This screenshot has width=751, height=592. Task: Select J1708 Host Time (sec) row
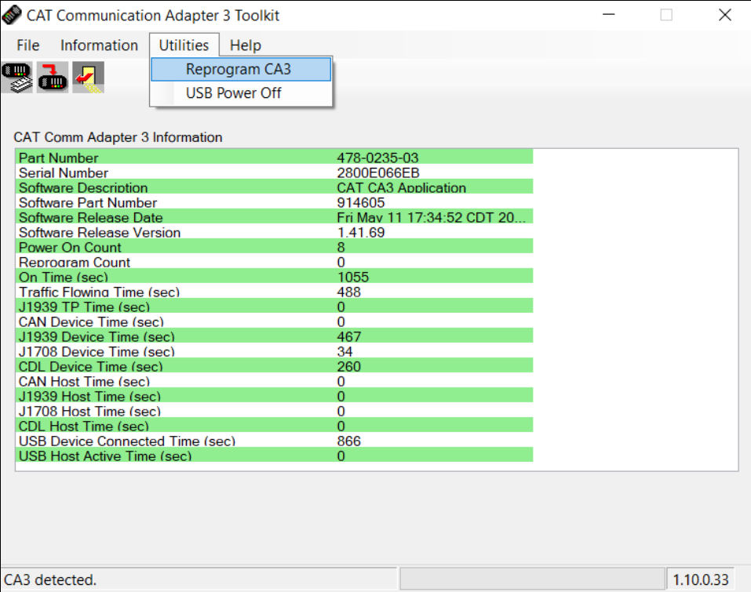click(275, 410)
